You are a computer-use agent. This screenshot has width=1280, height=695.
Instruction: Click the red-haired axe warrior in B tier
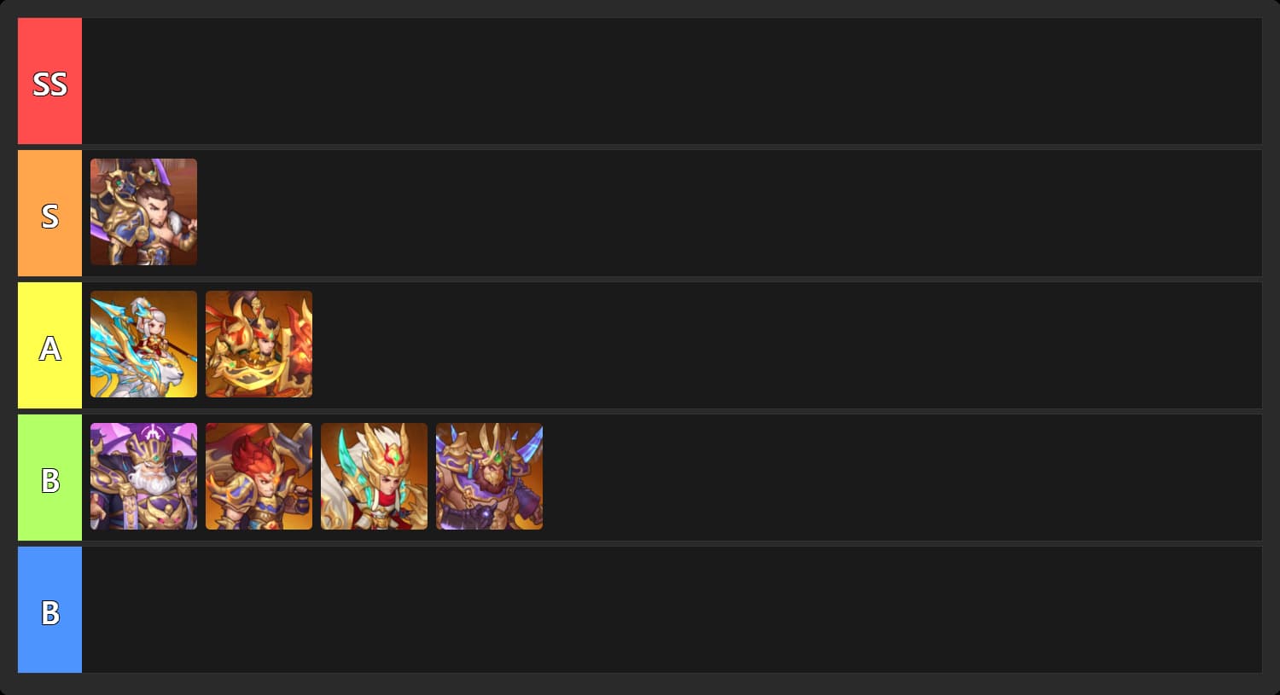tap(259, 476)
